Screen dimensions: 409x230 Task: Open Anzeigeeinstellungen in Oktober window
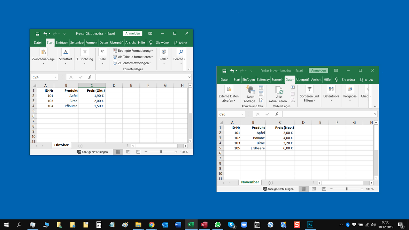93,152
